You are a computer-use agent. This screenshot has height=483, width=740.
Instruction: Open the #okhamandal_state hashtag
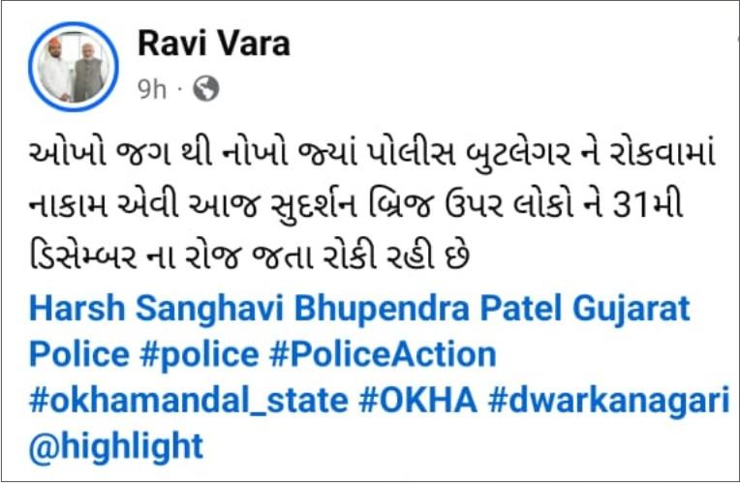pos(189,400)
